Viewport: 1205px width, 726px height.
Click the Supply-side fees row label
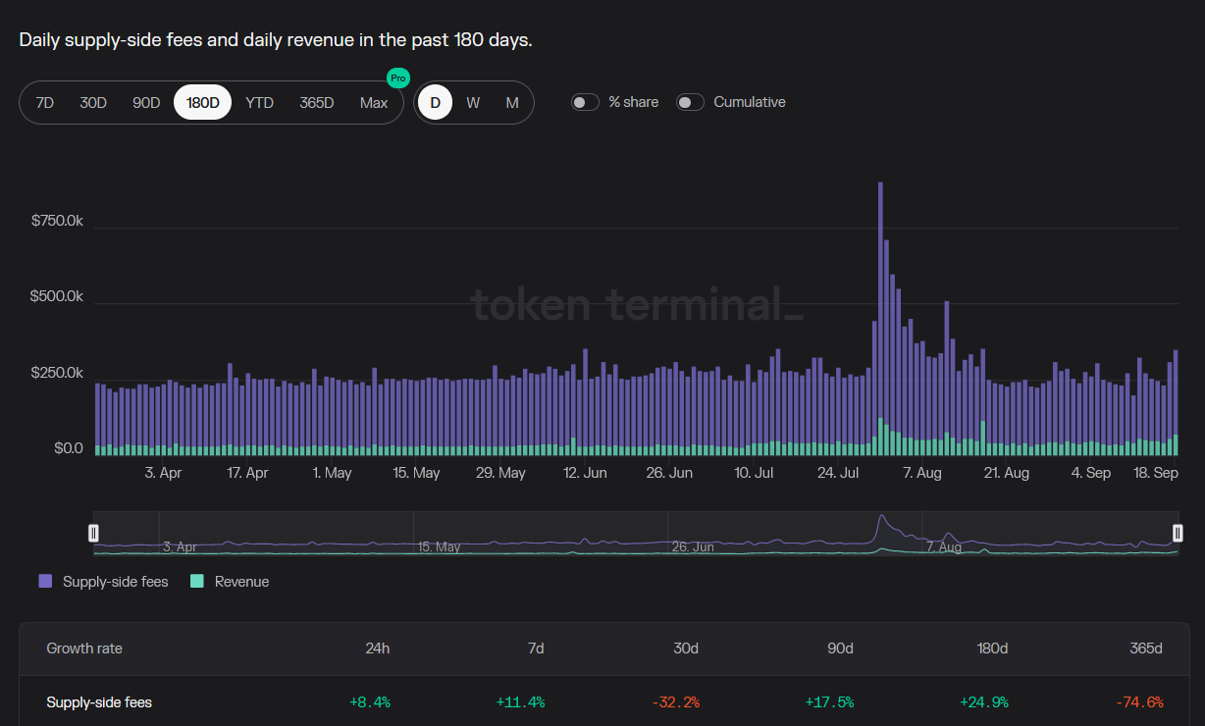coord(99,702)
